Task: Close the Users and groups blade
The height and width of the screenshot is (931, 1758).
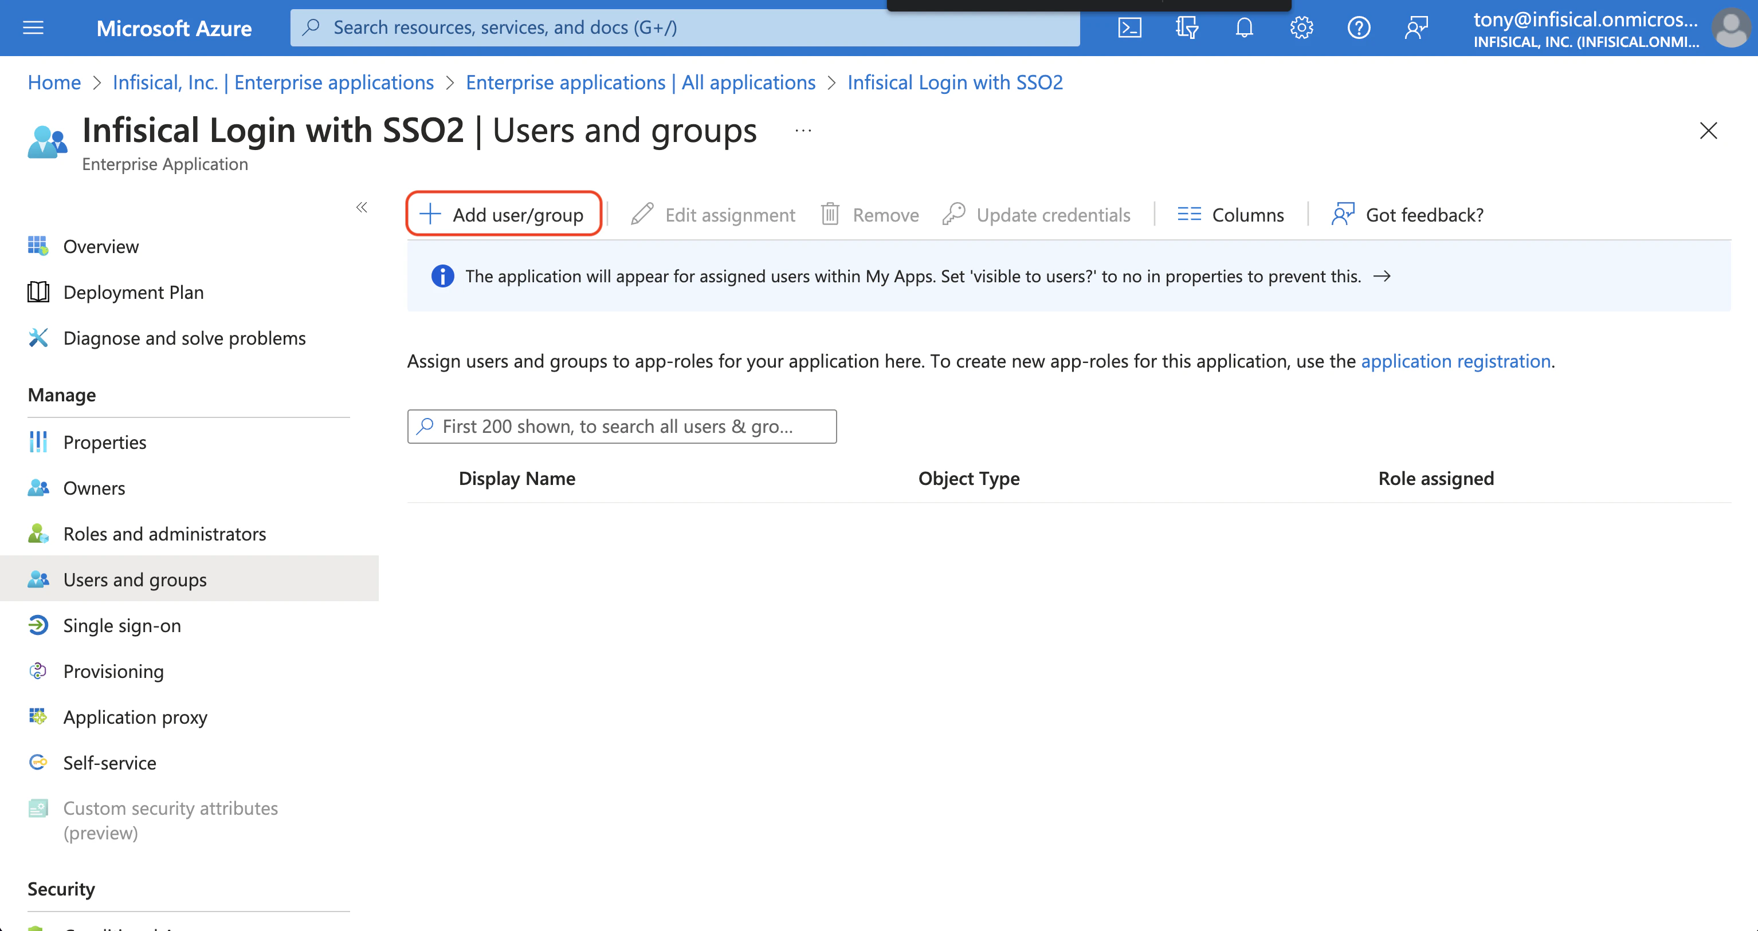Action: click(x=1708, y=131)
